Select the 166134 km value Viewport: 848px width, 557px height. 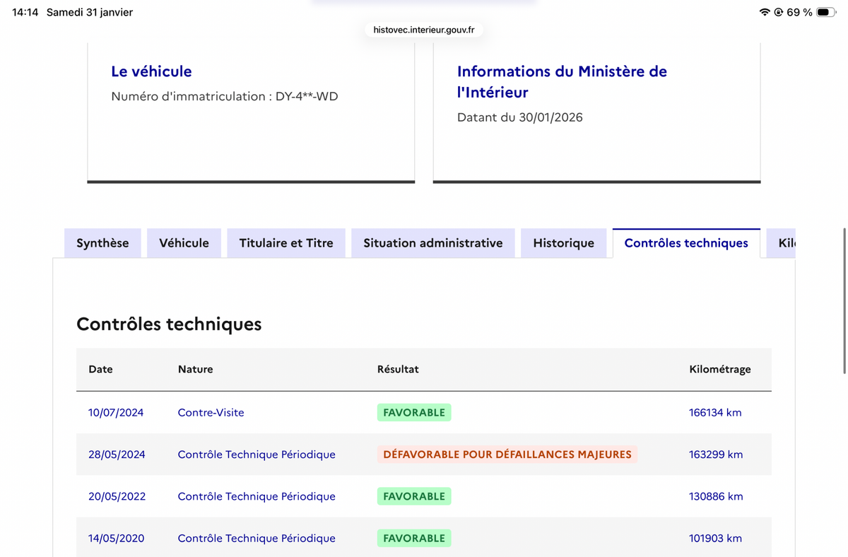pyautogui.click(x=715, y=413)
